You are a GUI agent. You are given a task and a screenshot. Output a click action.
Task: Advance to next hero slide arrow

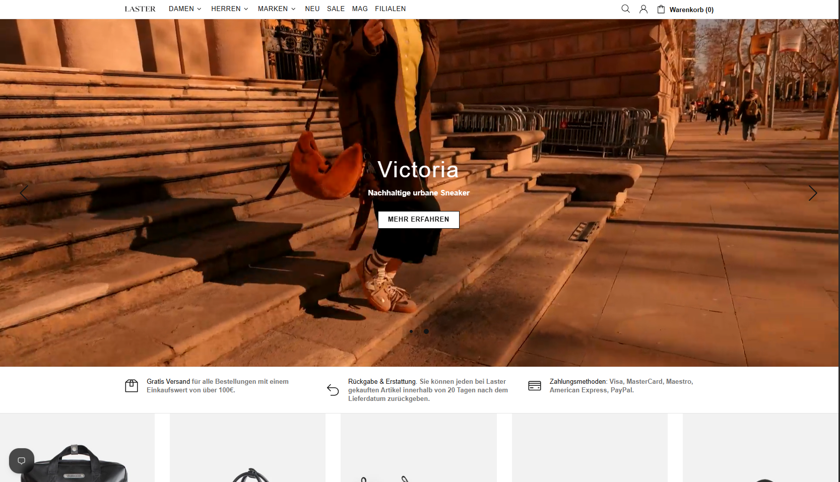(813, 193)
